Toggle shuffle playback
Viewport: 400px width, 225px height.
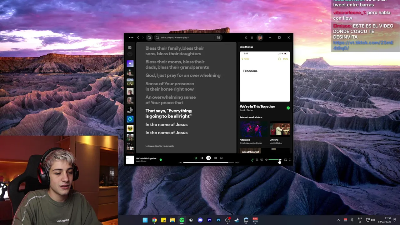(196, 158)
